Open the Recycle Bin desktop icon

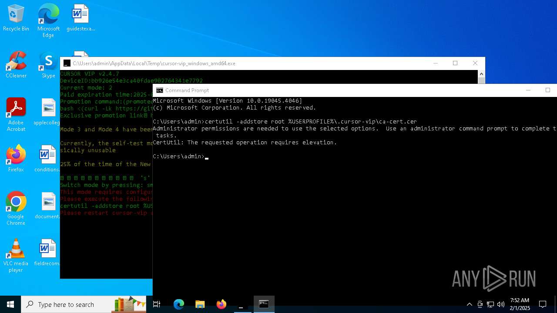16,18
